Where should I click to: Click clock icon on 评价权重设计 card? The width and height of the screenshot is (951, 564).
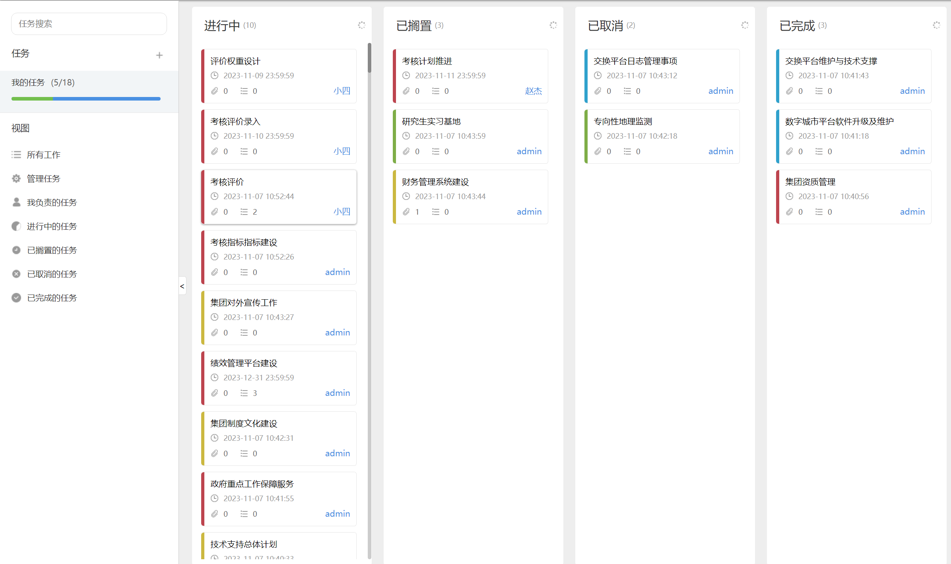[x=214, y=76]
